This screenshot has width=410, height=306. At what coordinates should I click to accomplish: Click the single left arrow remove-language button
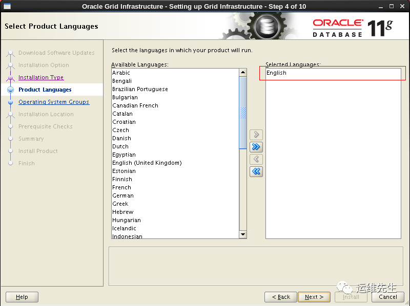(256, 159)
